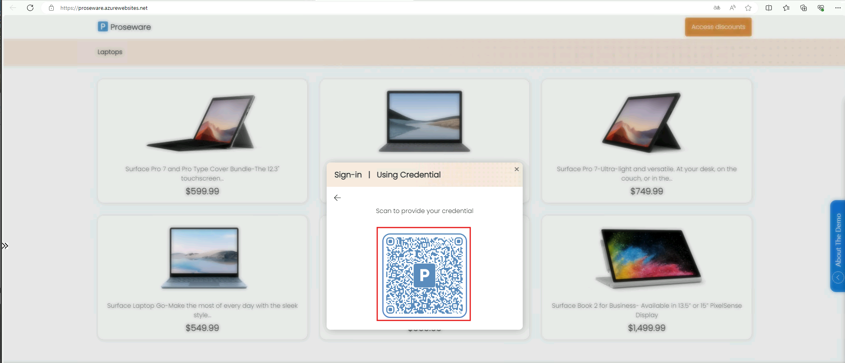
Task: Open Surface Book 2 product image
Action: pos(649,259)
